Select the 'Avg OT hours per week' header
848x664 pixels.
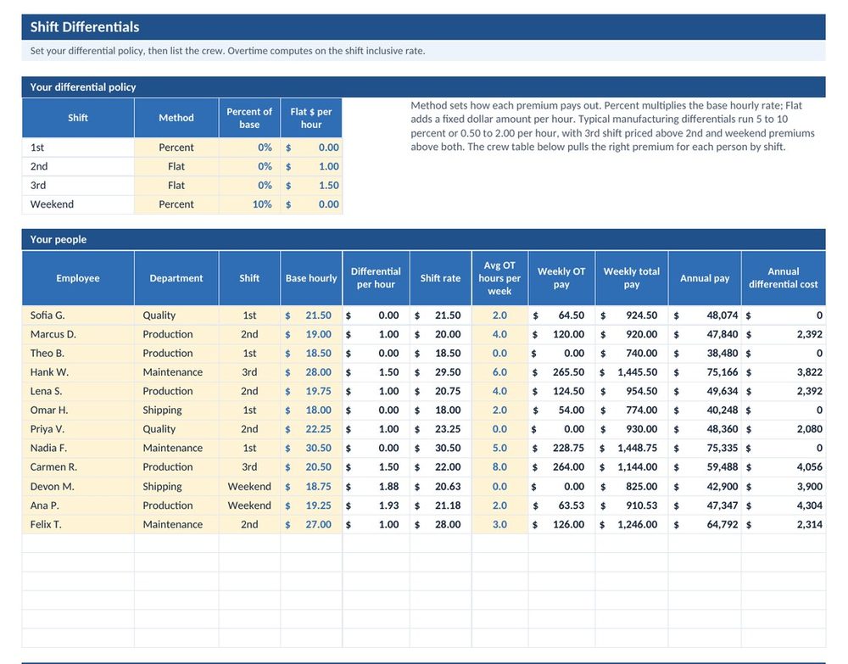[499, 278]
